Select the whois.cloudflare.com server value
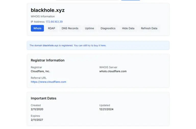 pyautogui.click(x=113, y=71)
